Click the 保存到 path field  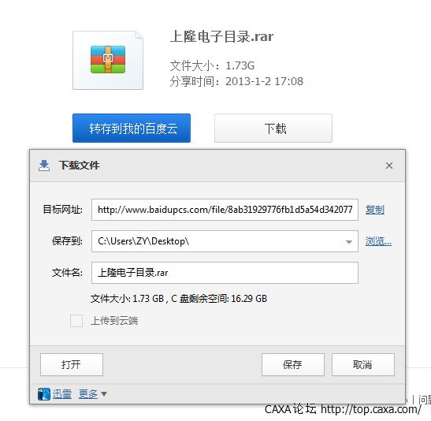[x=225, y=241]
